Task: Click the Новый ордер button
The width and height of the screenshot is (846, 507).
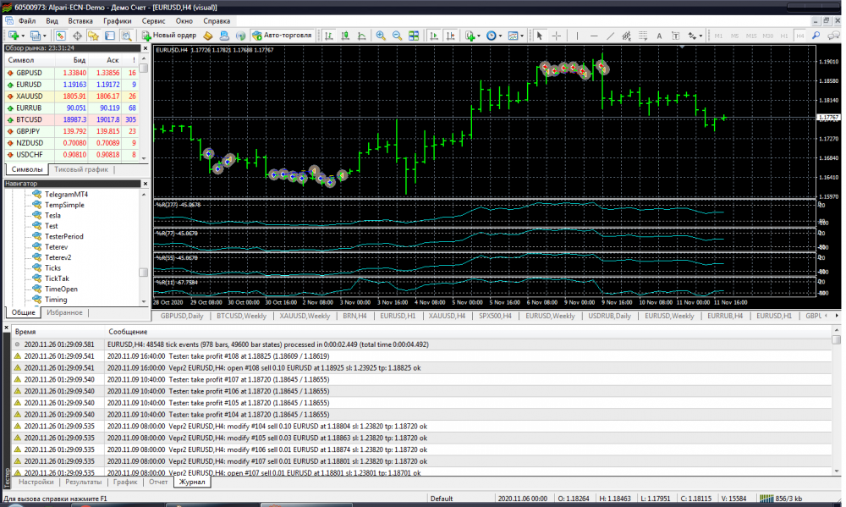Action: [169, 36]
